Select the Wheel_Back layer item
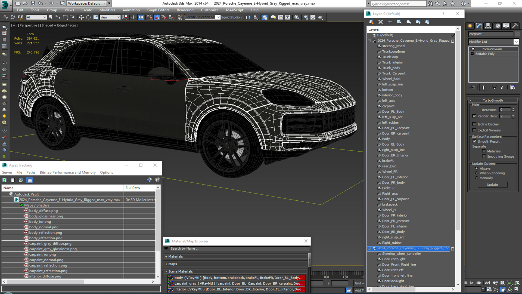 (391, 79)
